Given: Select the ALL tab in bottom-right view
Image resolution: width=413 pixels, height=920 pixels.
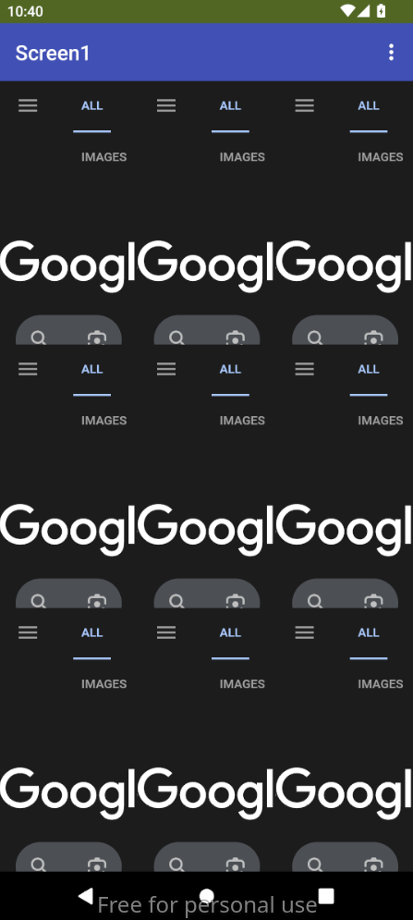Looking at the screenshot, I should [369, 633].
